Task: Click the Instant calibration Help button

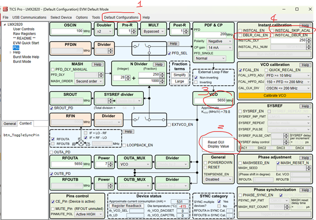Action: point(305,25)
